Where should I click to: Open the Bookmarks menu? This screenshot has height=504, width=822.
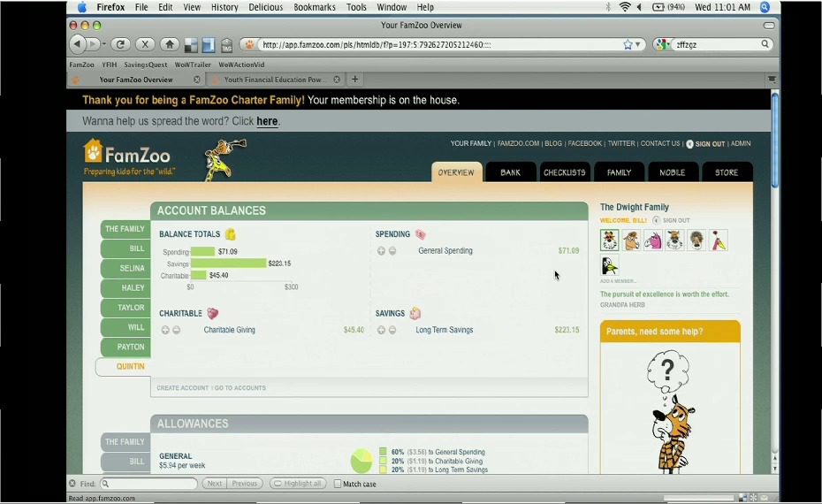click(315, 7)
